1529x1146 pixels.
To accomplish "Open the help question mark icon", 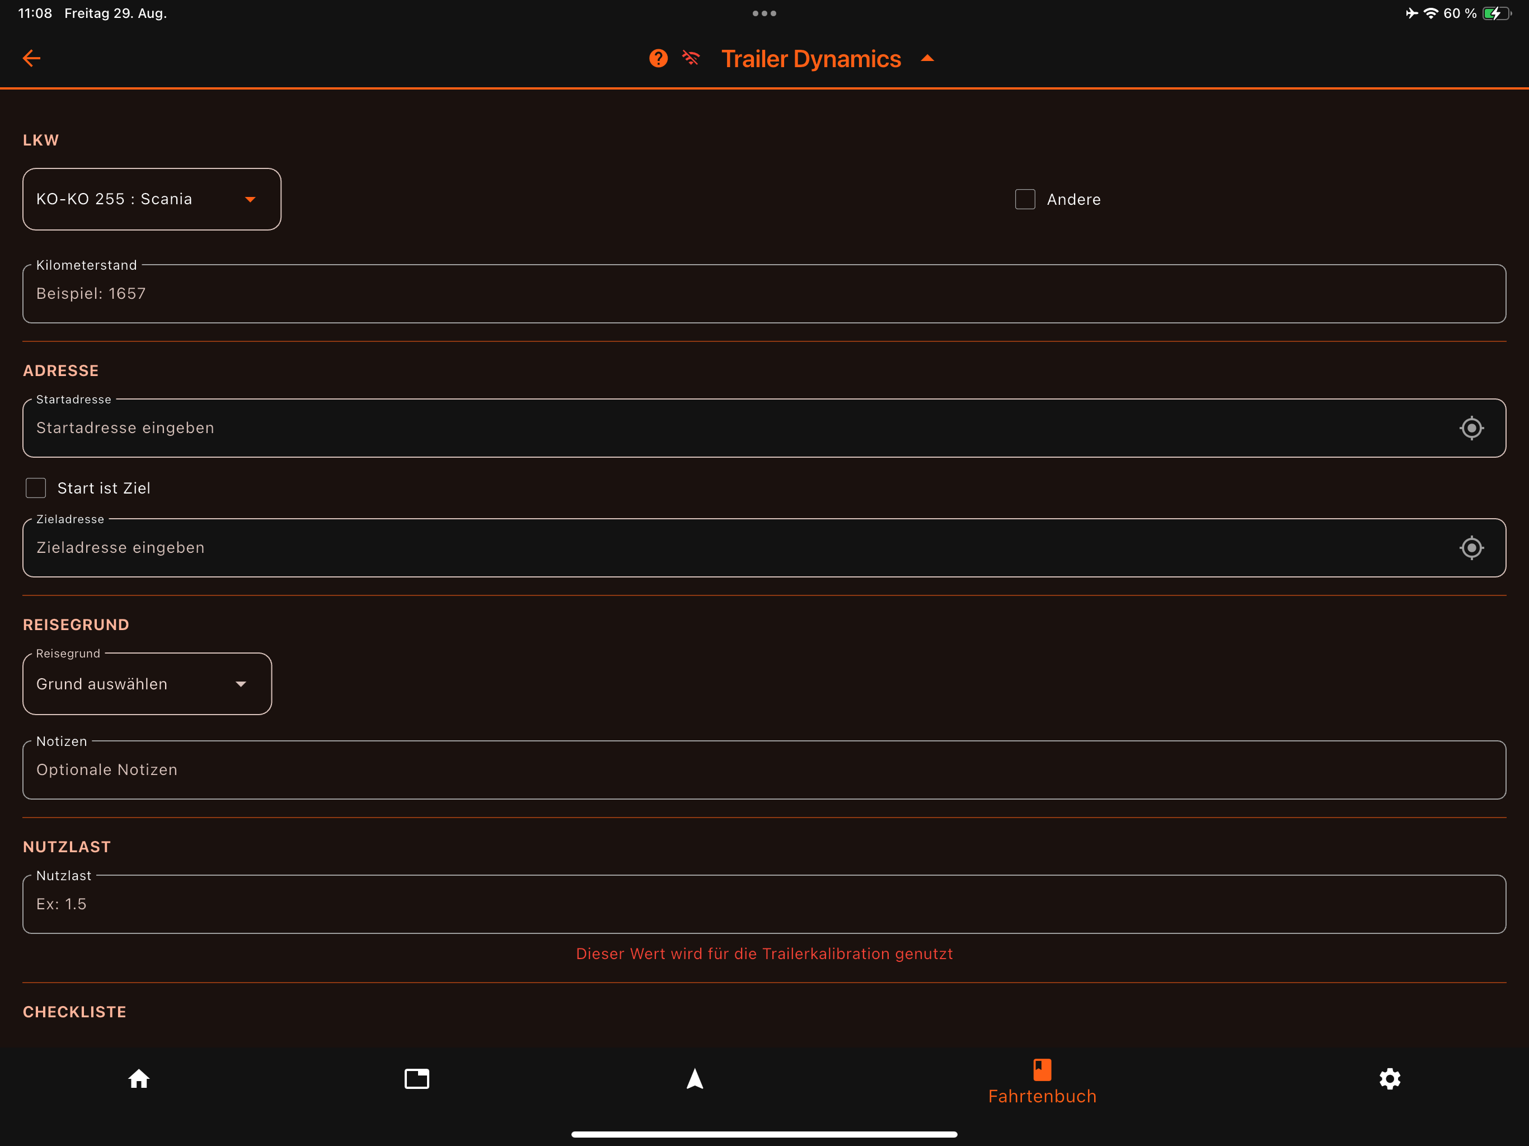I will point(658,59).
